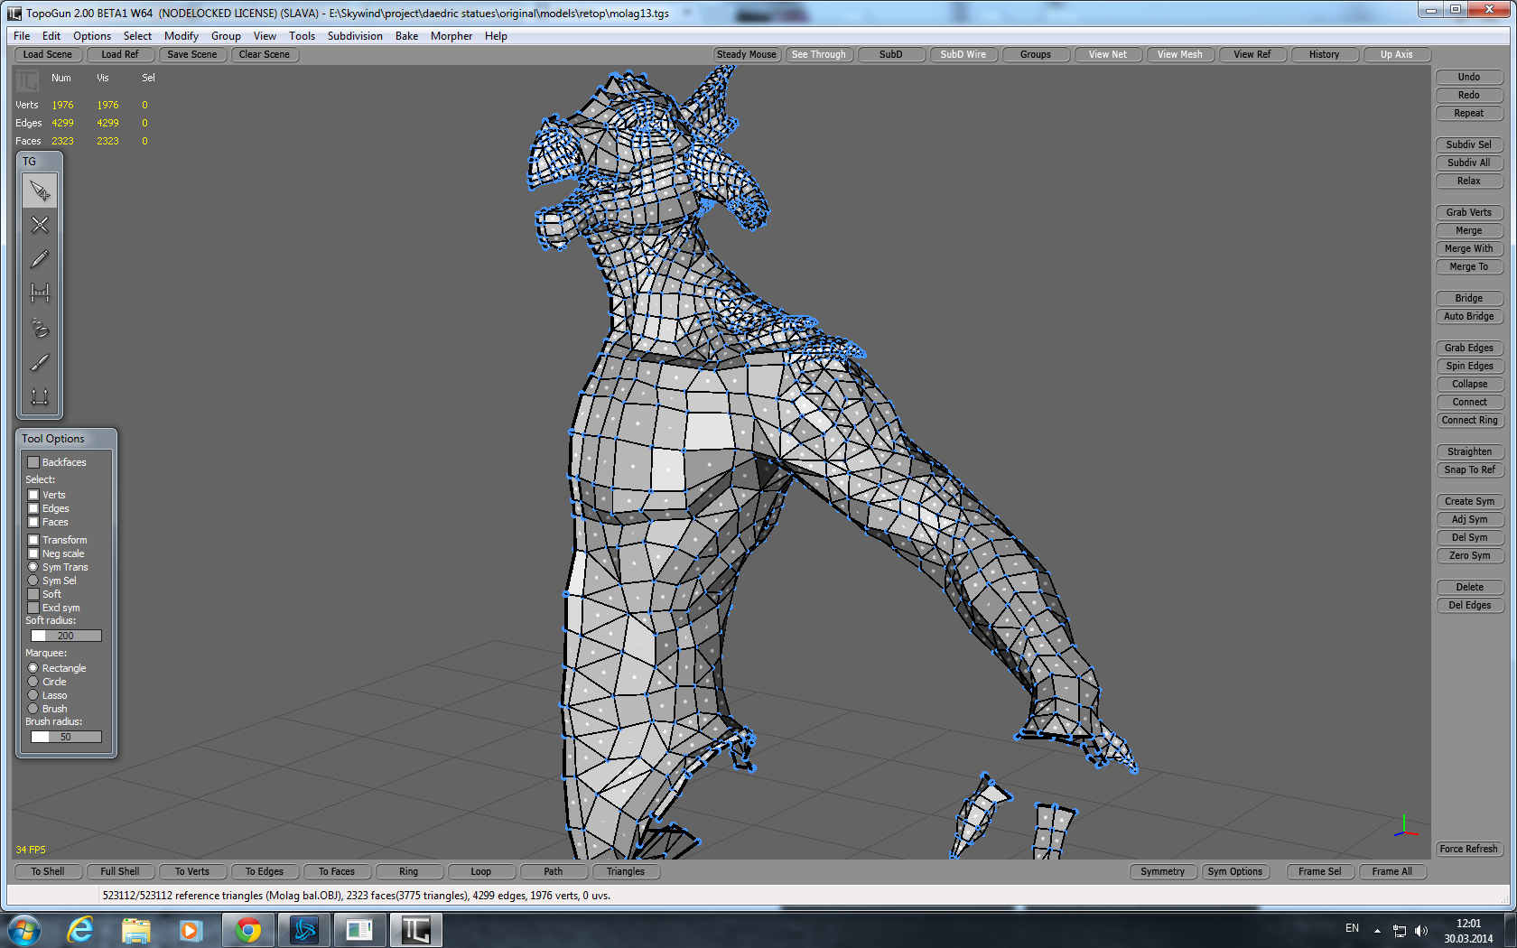Select the Edit arrow tool in TG panel
Image resolution: width=1517 pixels, height=948 pixels.
pyautogui.click(x=40, y=191)
